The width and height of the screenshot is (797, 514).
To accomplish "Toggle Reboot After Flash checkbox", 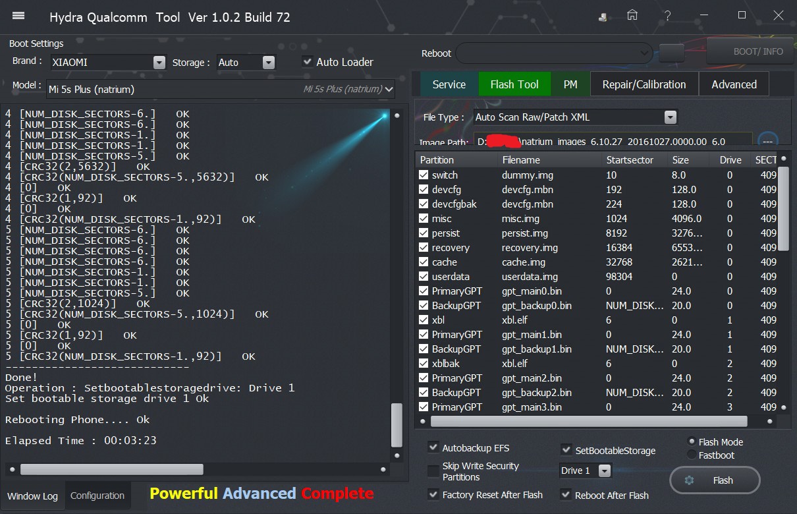I will 566,494.
